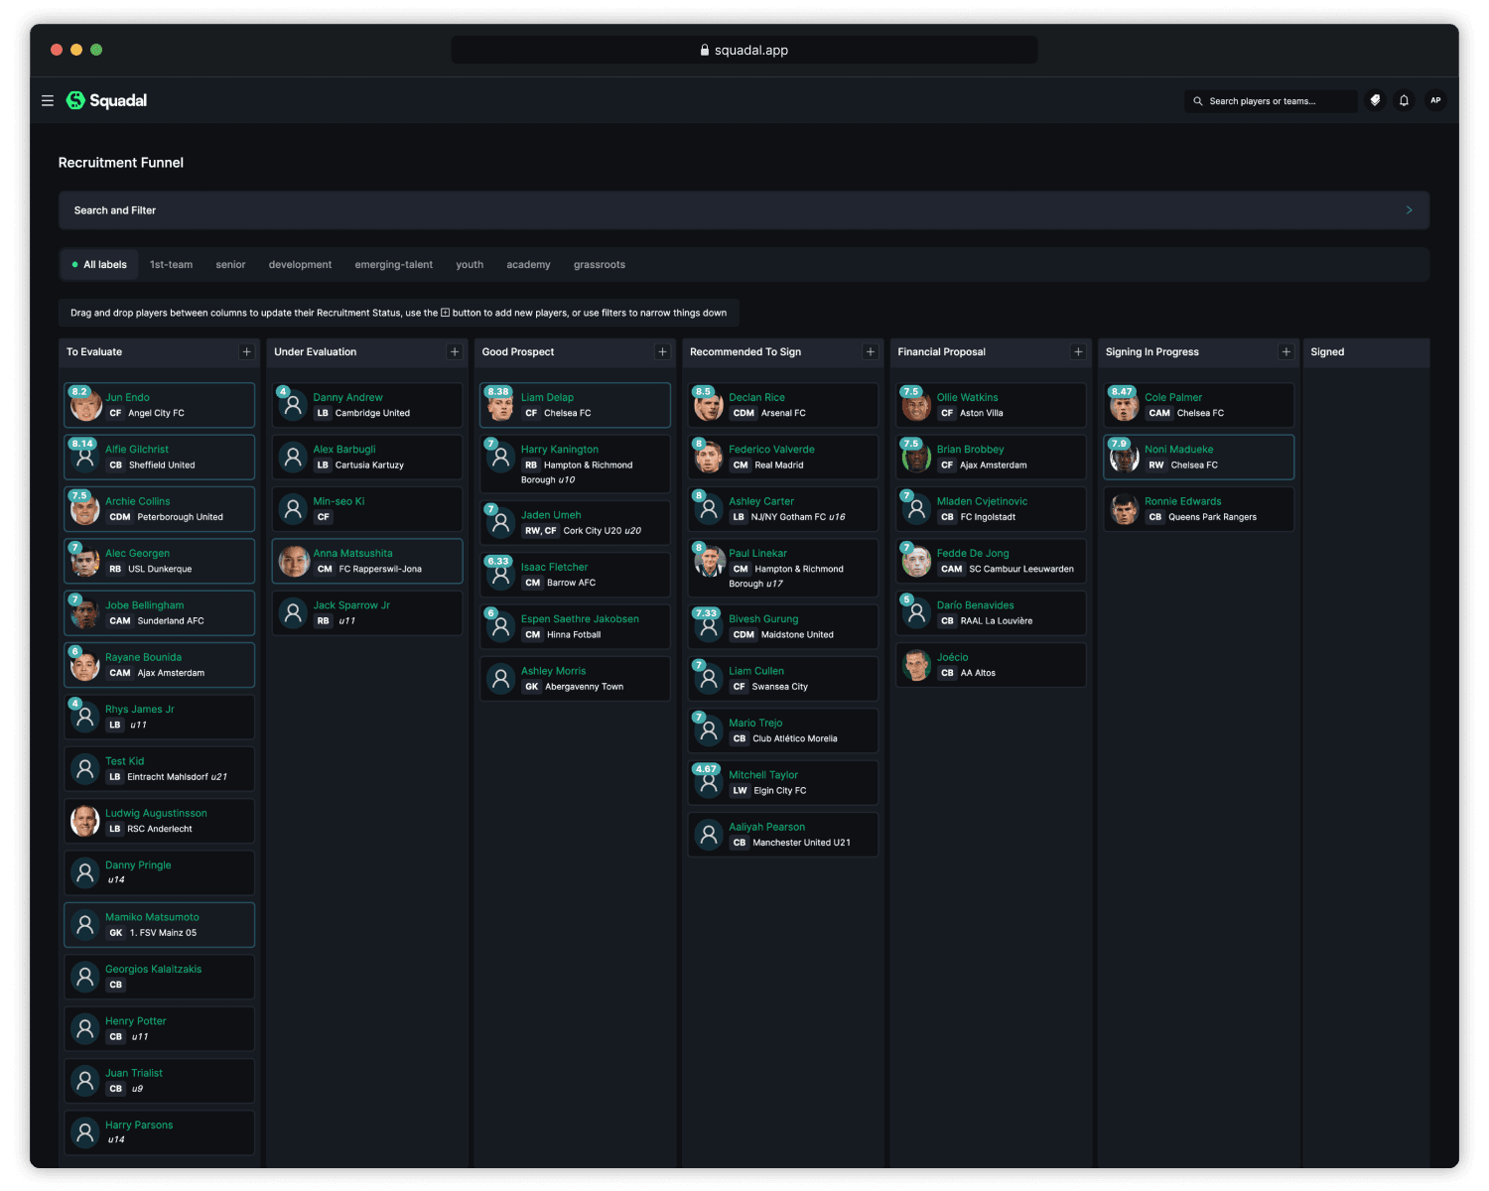Add player to To Evaluate column

(x=246, y=352)
